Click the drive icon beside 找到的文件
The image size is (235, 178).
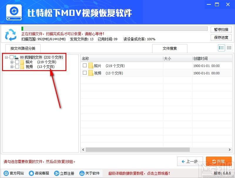point(16,57)
